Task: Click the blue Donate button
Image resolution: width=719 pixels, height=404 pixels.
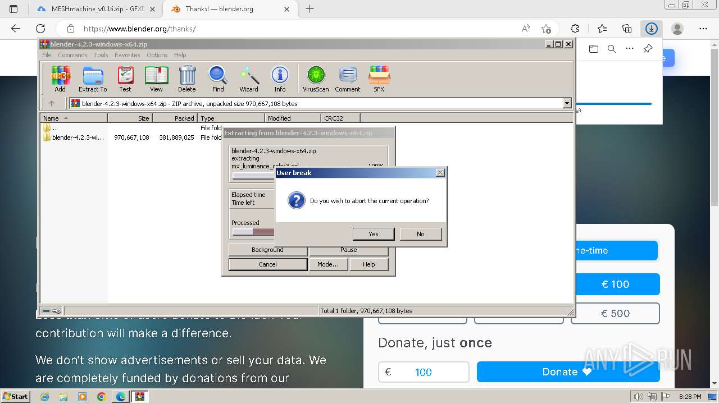Action: (x=568, y=372)
